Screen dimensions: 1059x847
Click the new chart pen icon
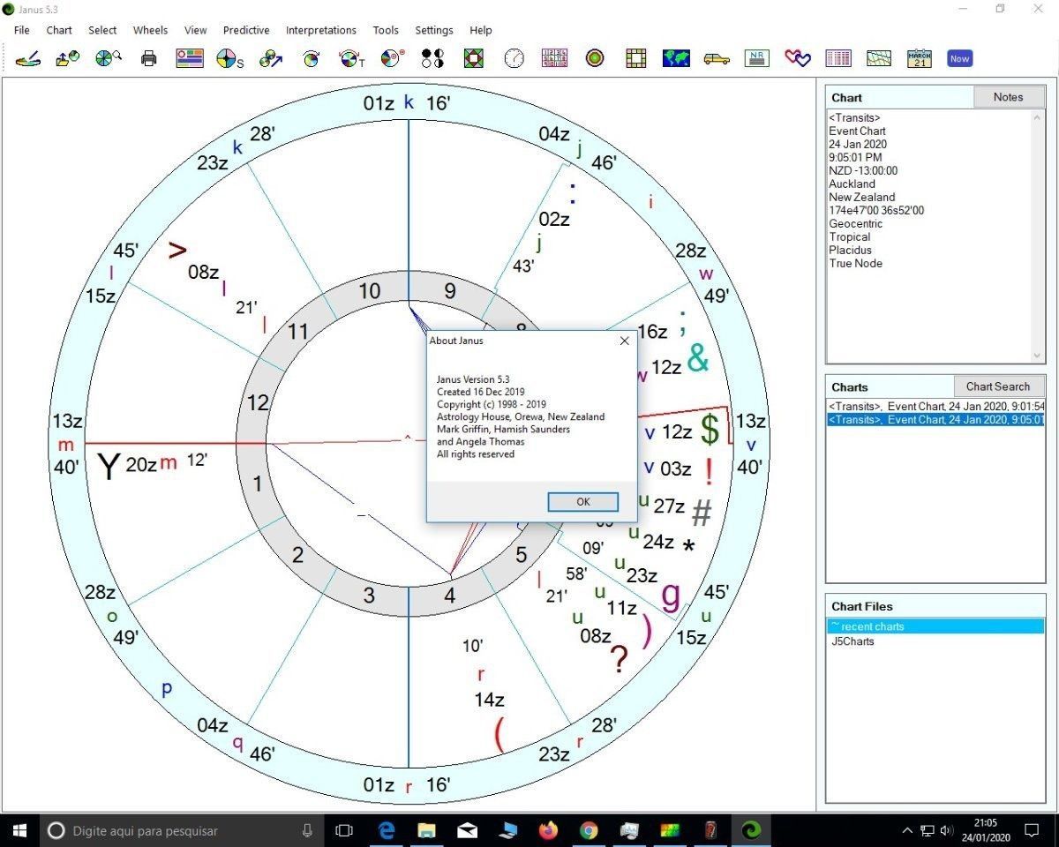[28, 59]
